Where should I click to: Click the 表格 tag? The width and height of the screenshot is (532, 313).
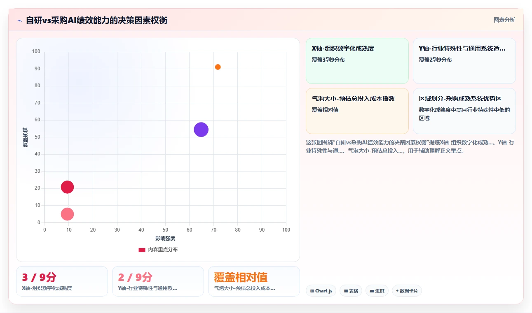click(351, 291)
